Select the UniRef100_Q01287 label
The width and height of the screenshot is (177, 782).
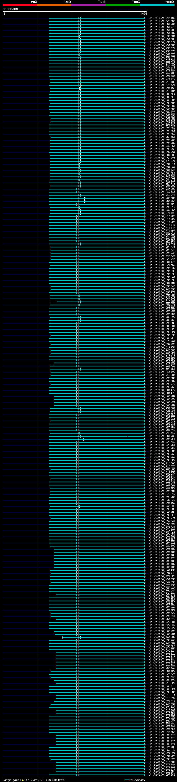[x=162, y=70]
